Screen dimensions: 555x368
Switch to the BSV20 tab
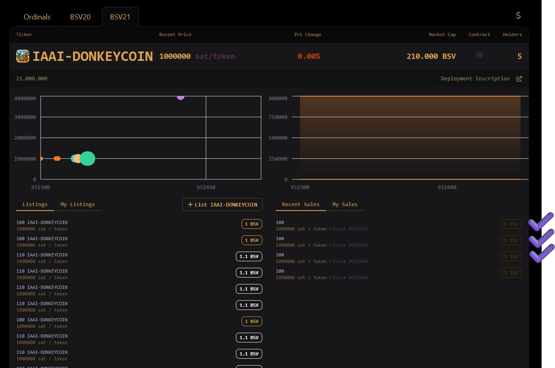(80, 17)
